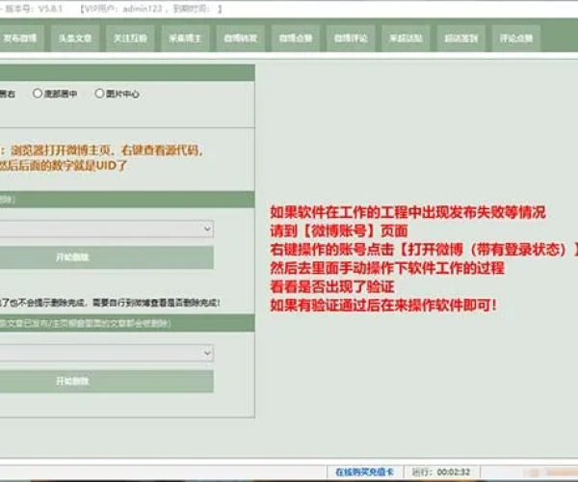Screen dimensions: 578x482
Task: Click the 运行 00:02:32 timer in status bar
Action: point(441,472)
